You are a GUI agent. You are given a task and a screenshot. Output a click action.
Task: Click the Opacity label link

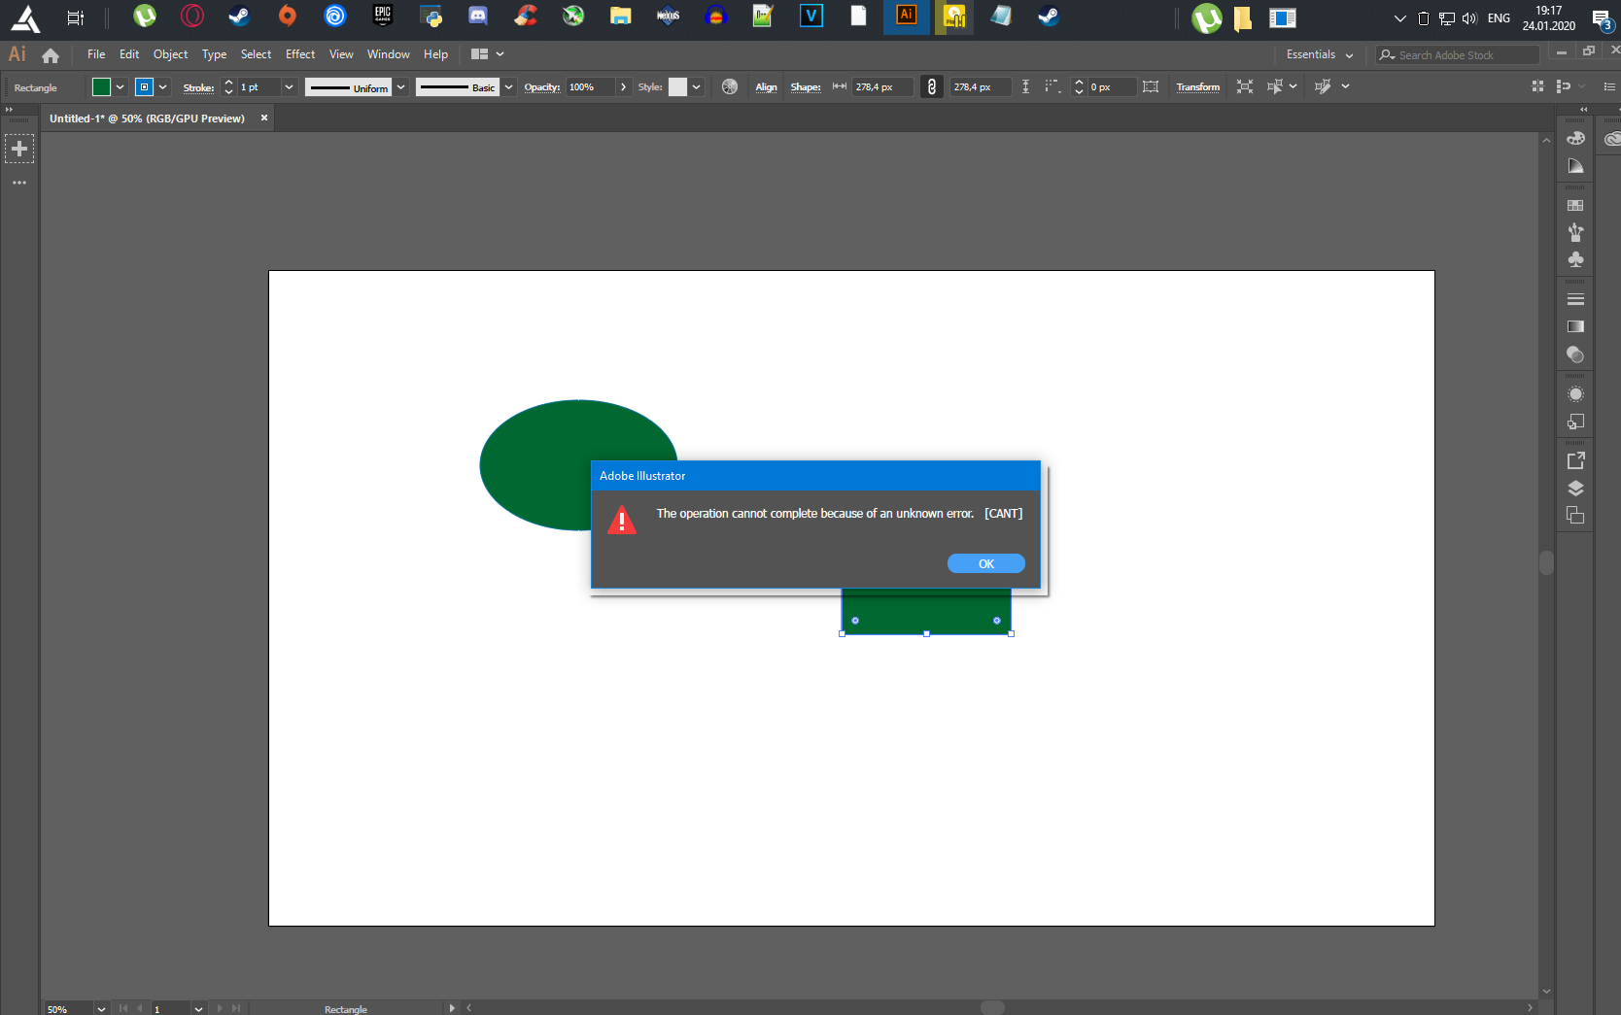tap(542, 87)
